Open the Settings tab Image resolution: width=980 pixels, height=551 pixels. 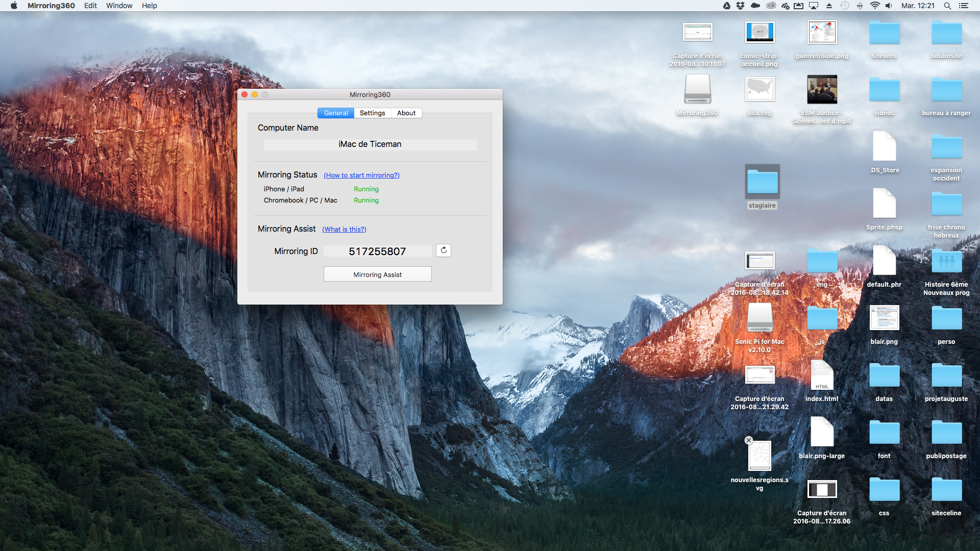372,113
